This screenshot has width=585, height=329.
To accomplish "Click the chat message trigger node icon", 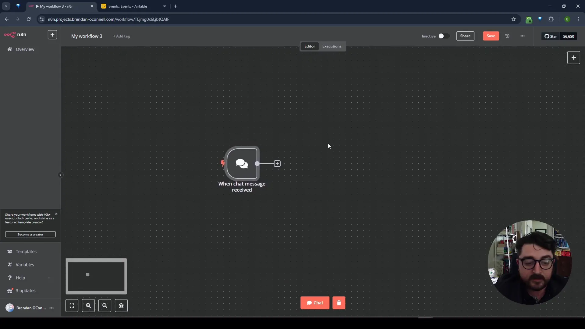I will [242, 164].
